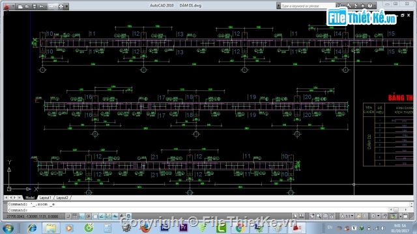417x234 pixels.
Task: Open the AutoCAD application menu button
Action: tap(7, 6)
